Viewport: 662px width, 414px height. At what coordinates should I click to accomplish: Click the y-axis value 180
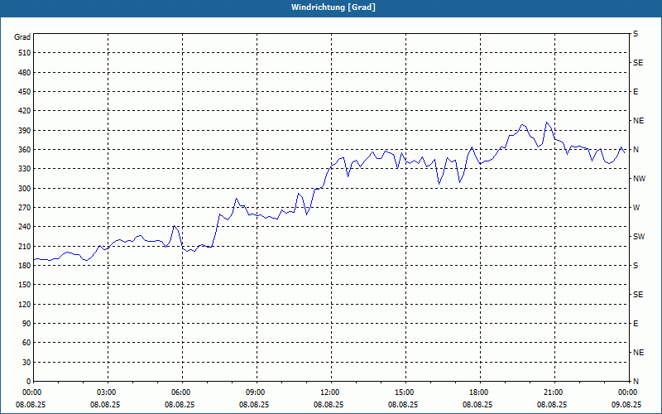click(x=25, y=265)
